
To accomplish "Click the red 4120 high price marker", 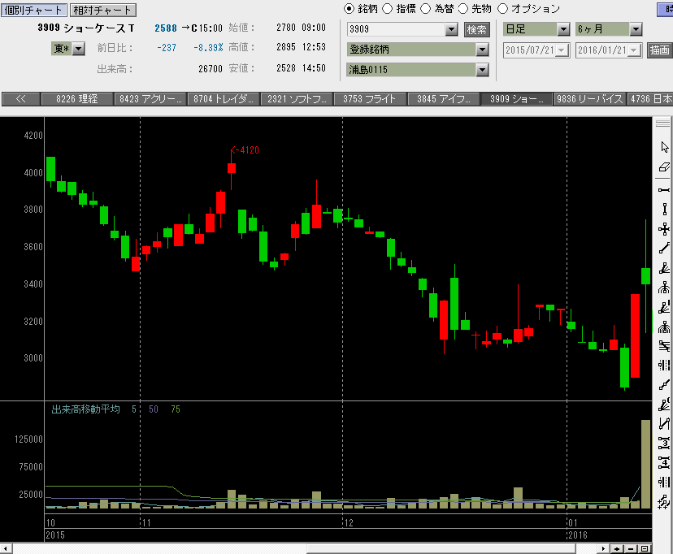I will coord(245,150).
